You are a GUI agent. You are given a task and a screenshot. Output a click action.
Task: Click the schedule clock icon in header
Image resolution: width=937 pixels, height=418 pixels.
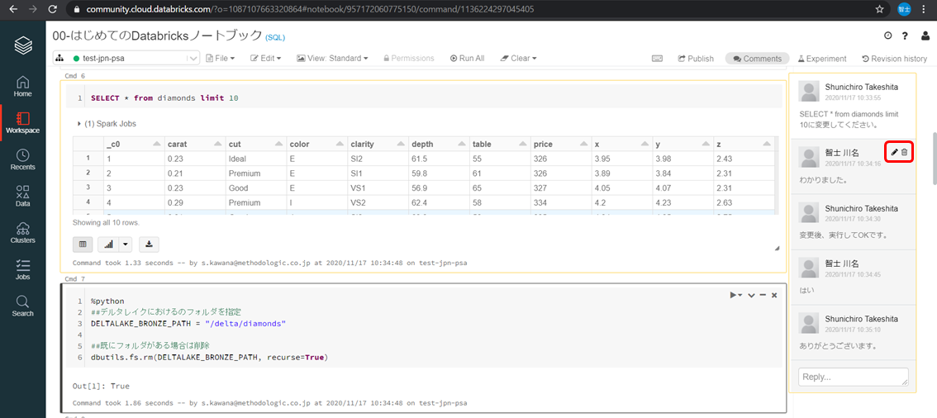(888, 36)
